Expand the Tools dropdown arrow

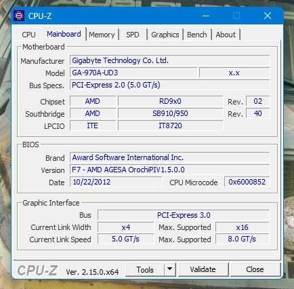coord(170,269)
